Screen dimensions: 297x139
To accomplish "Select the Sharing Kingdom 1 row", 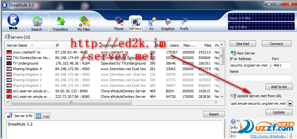I will pos(113,85).
